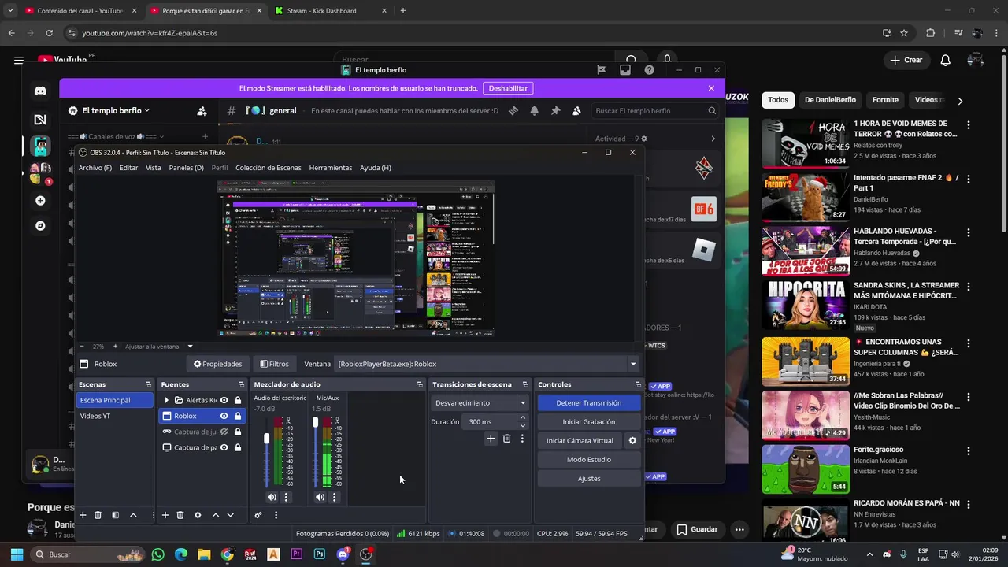
Task: Unlock the Captura de pantalla source
Action: [x=237, y=447]
